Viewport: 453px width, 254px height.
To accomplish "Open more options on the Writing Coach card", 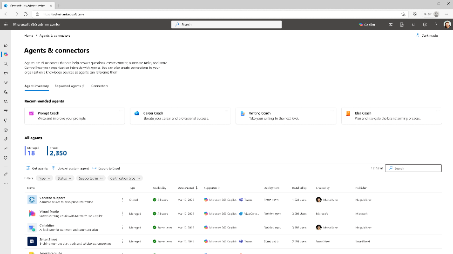I will tap(332, 111).
